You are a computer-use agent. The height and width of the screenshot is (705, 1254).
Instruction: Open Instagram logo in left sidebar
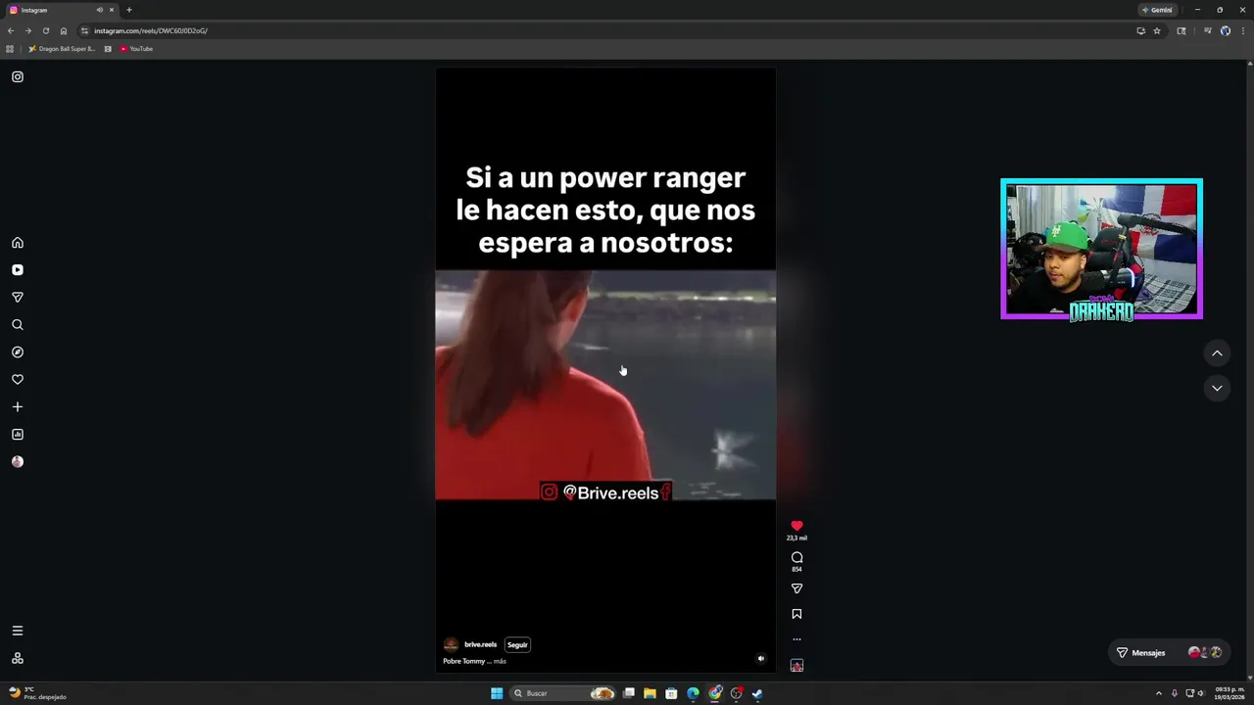(x=18, y=76)
